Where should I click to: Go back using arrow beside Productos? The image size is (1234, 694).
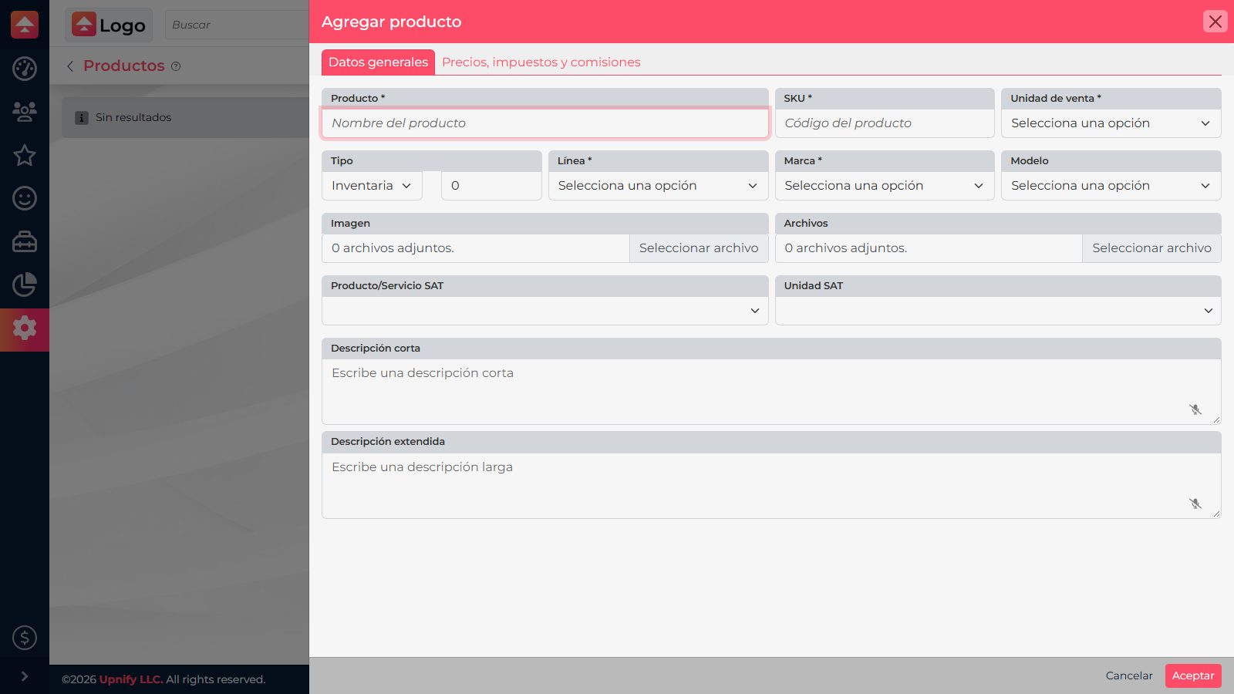70,66
